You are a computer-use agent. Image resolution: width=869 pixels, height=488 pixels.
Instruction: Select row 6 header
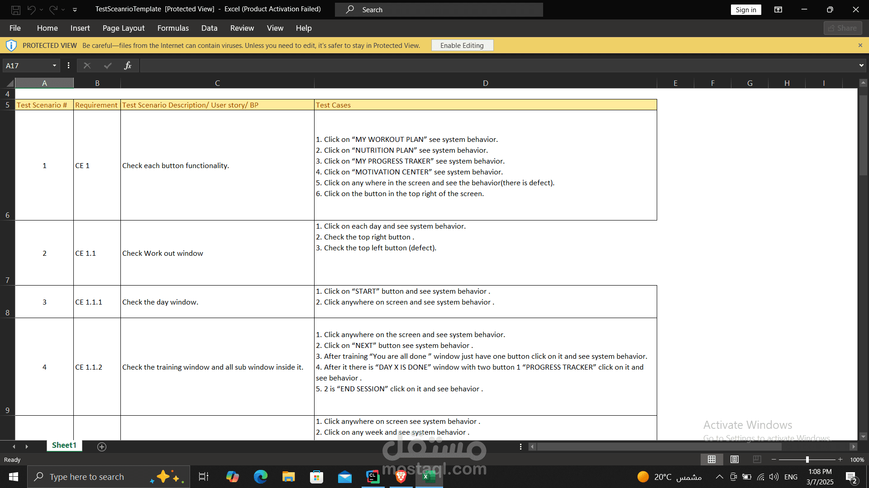point(7,165)
